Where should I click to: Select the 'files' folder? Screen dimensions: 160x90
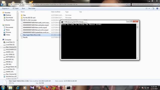pos(24,15)
